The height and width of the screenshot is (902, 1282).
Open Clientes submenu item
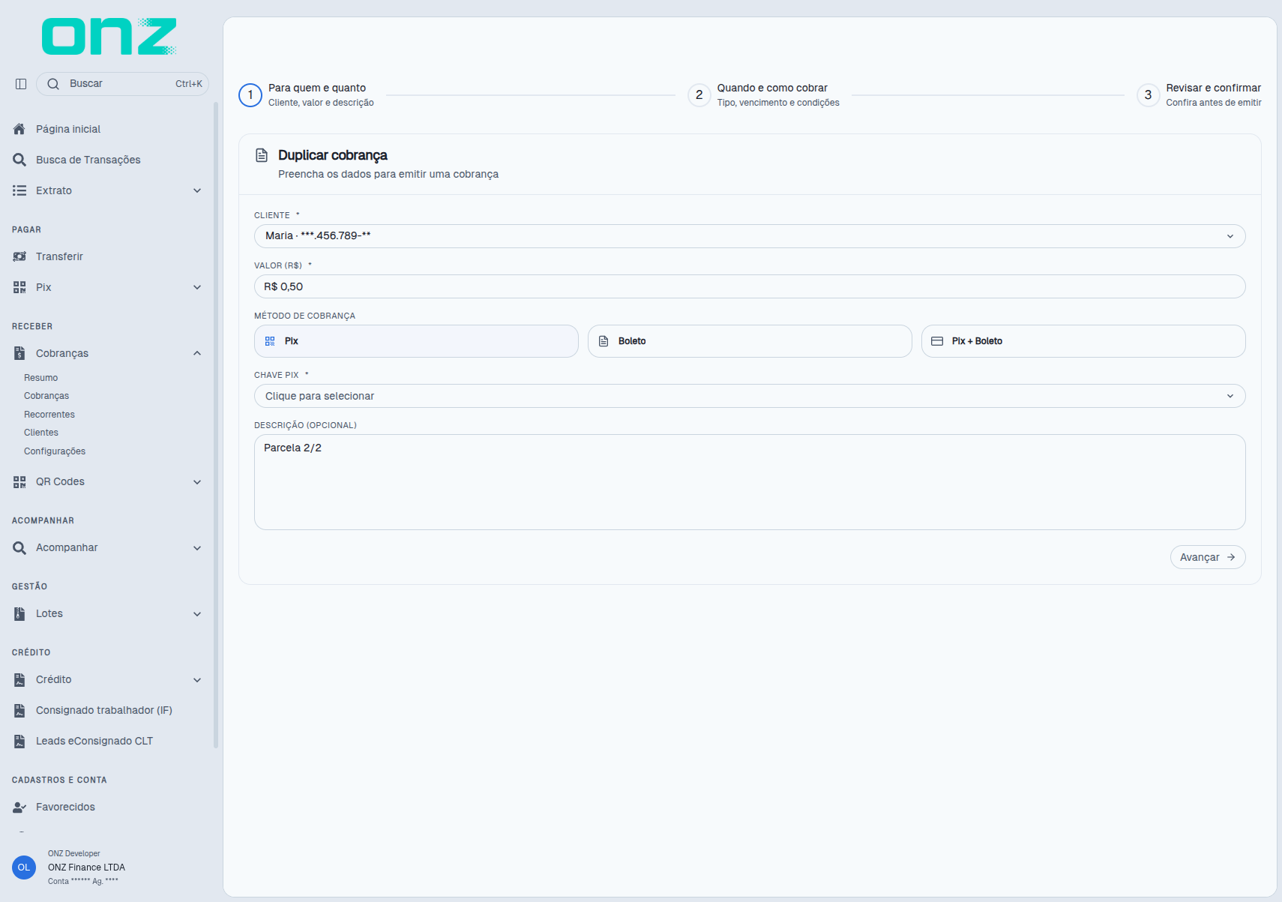point(41,433)
